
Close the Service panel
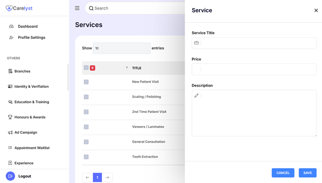click(x=316, y=10)
